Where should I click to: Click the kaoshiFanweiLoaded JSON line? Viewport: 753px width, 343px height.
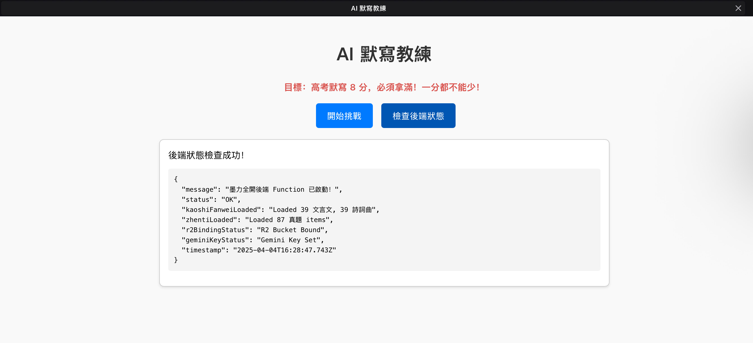point(280,210)
